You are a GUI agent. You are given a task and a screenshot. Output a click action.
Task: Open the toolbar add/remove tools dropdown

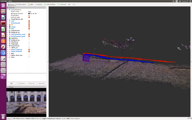coord(74,4)
